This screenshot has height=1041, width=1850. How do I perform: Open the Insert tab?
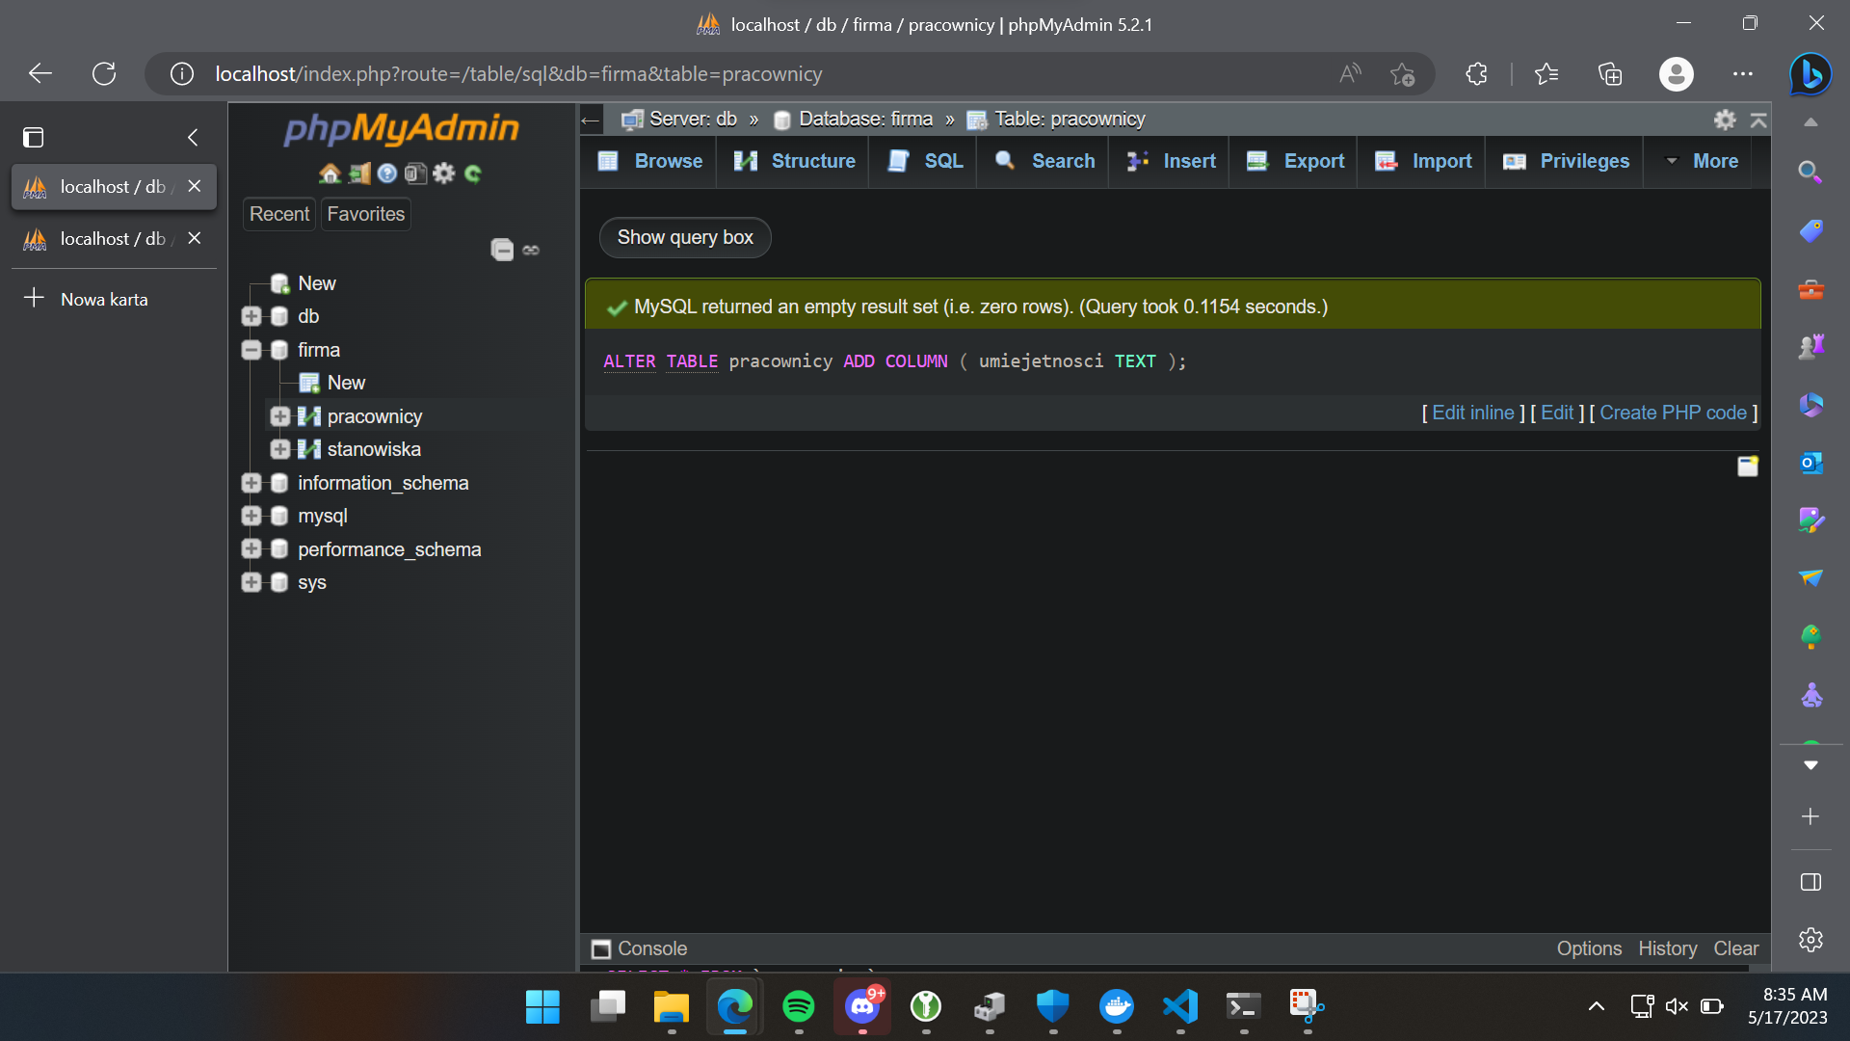(1171, 161)
